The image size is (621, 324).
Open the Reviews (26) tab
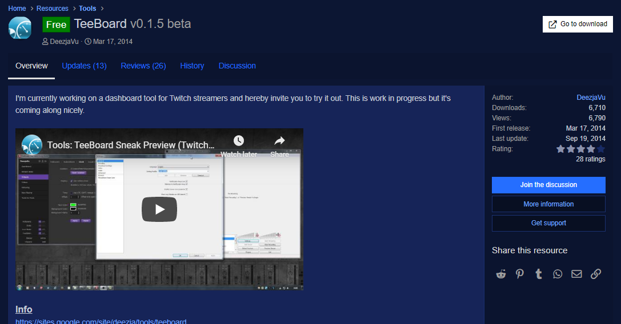tap(143, 66)
